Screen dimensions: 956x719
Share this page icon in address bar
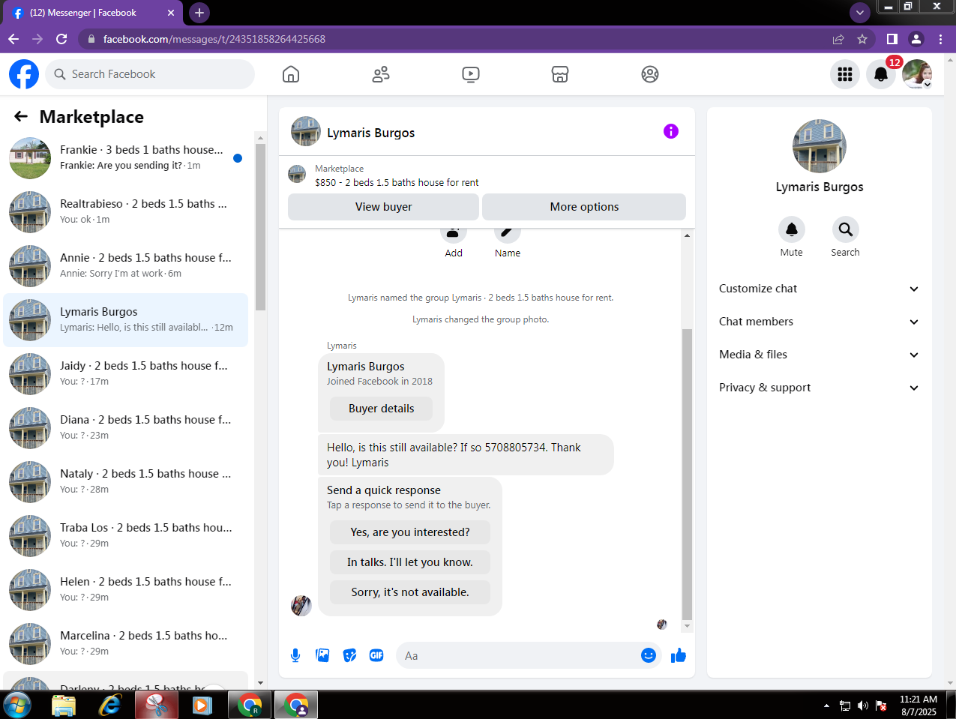click(x=838, y=39)
